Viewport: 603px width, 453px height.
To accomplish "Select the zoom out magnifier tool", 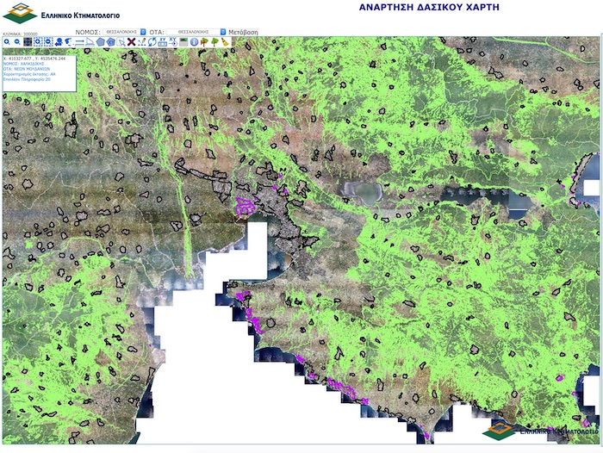I will 17,41.
